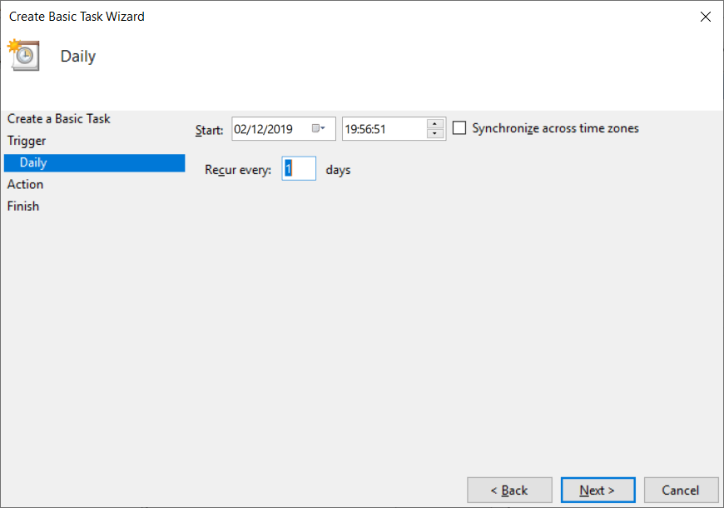The width and height of the screenshot is (724, 508).
Task: Select the Finish step
Action: (x=23, y=206)
